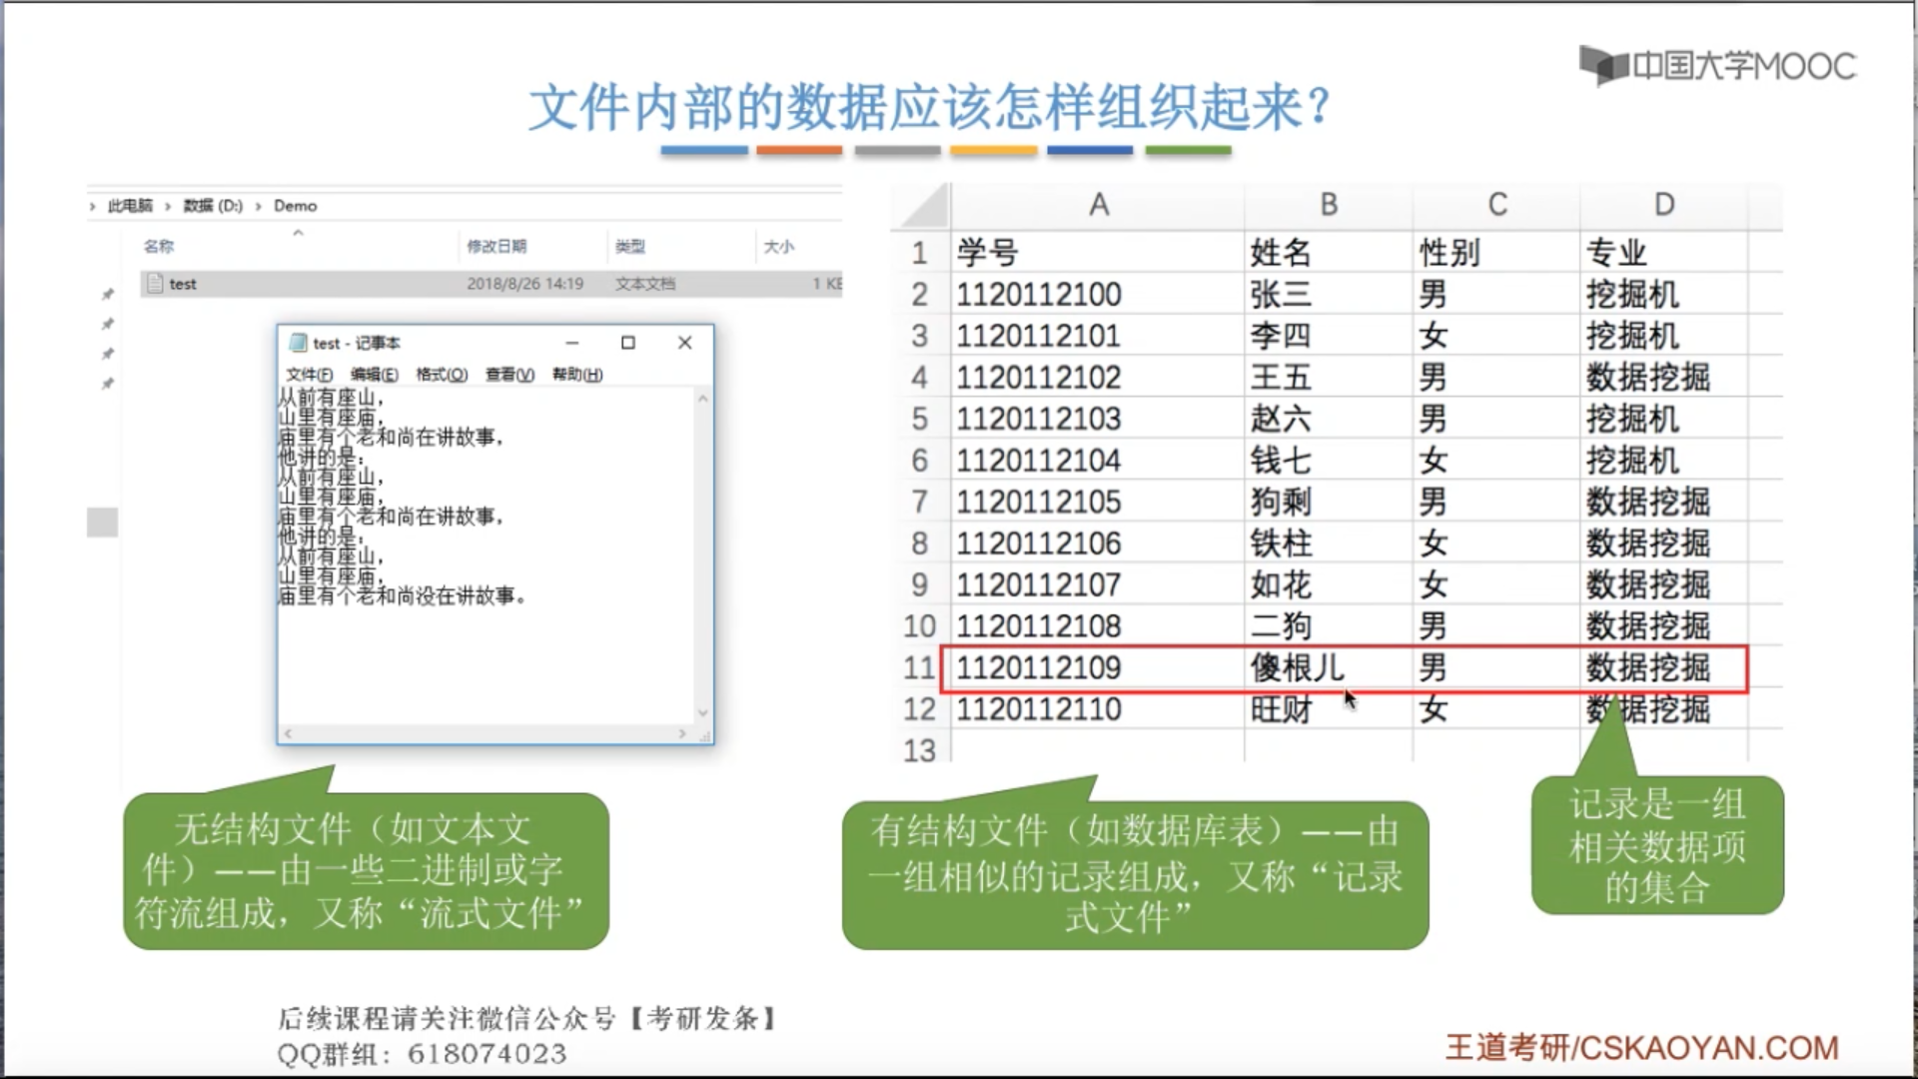Minimize the test Notepad window

[x=572, y=343]
